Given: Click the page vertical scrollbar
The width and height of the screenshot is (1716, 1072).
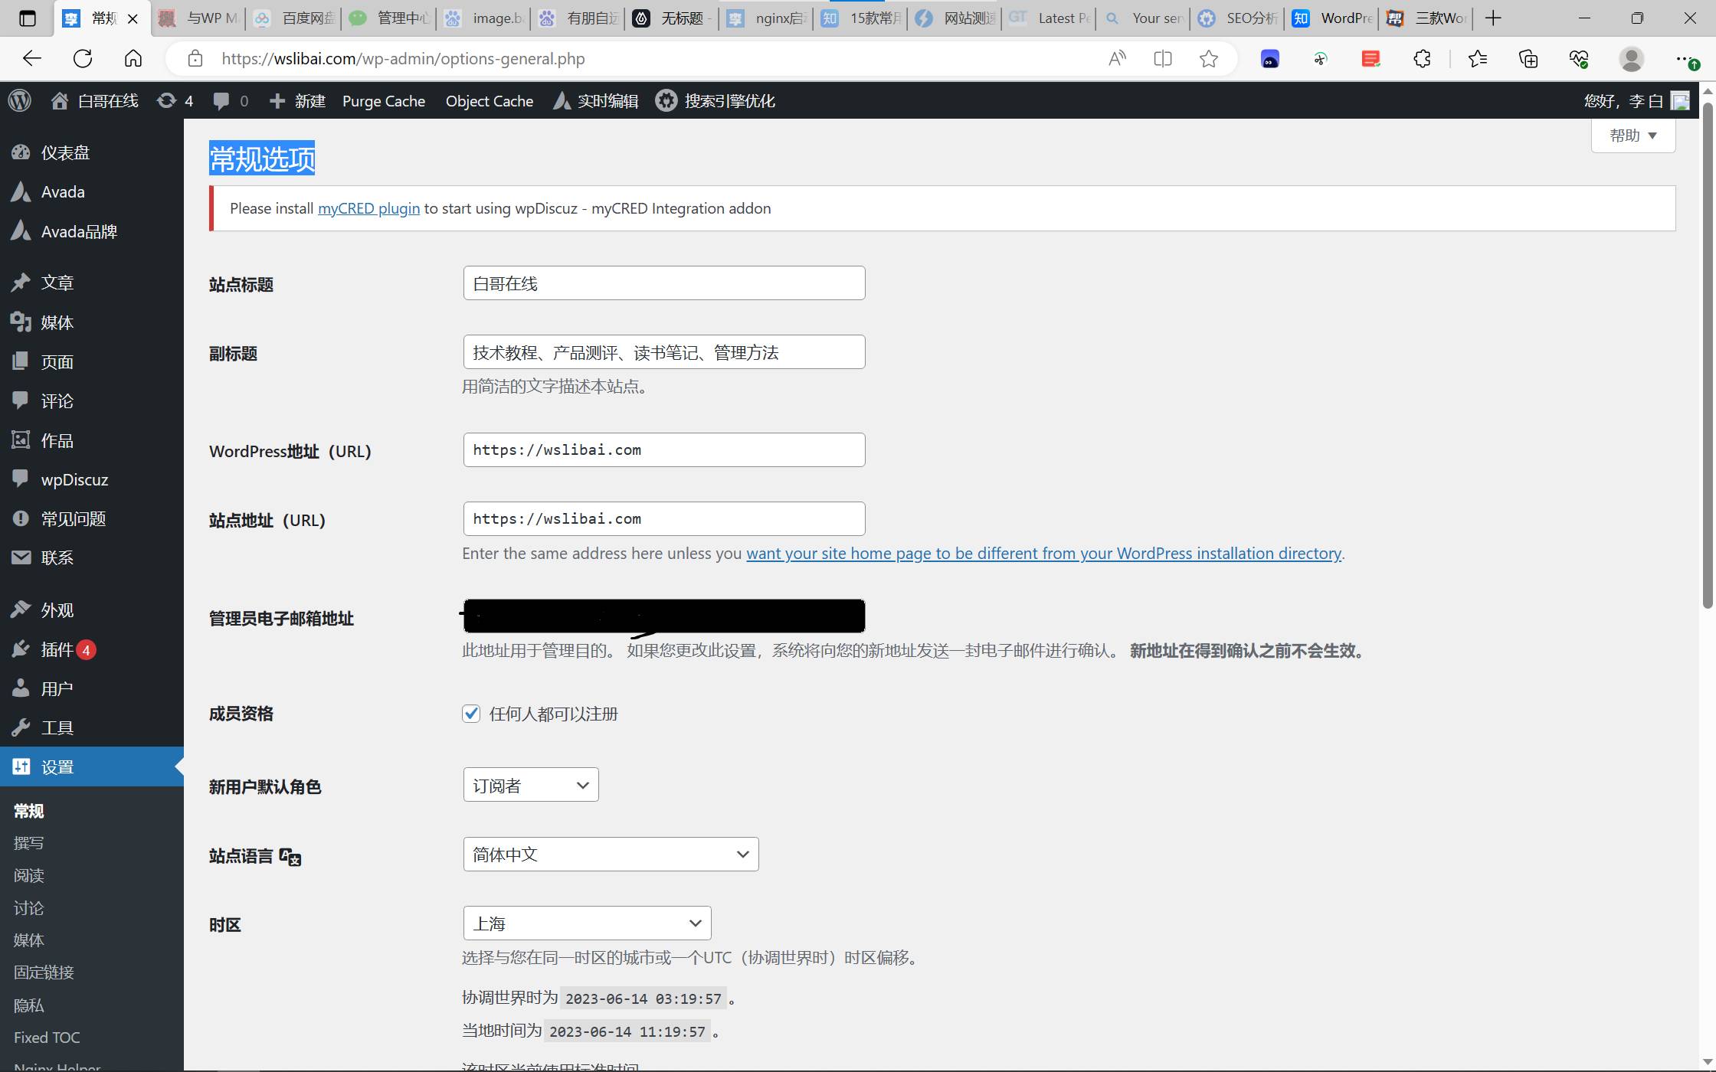Looking at the screenshot, I should tap(1707, 352).
